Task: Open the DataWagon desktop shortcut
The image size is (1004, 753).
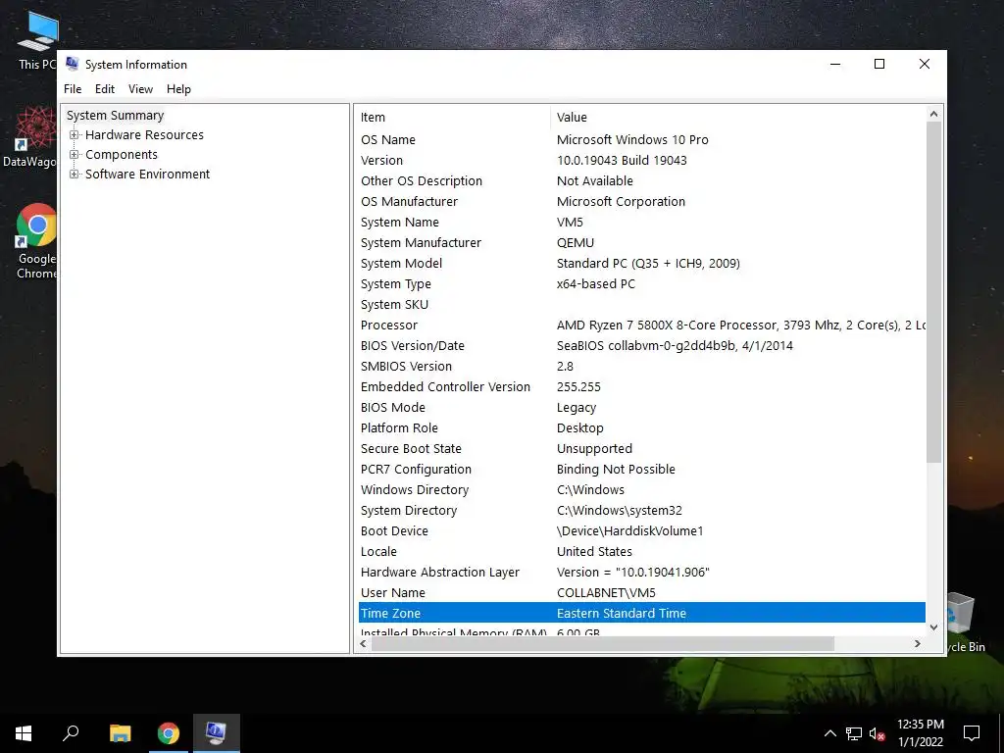Action: (x=29, y=137)
